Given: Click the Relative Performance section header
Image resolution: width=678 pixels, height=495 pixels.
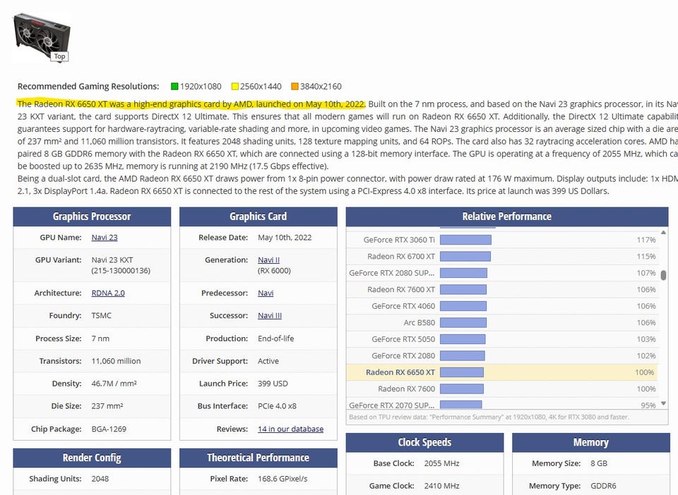Looking at the screenshot, I should [x=507, y=216].
